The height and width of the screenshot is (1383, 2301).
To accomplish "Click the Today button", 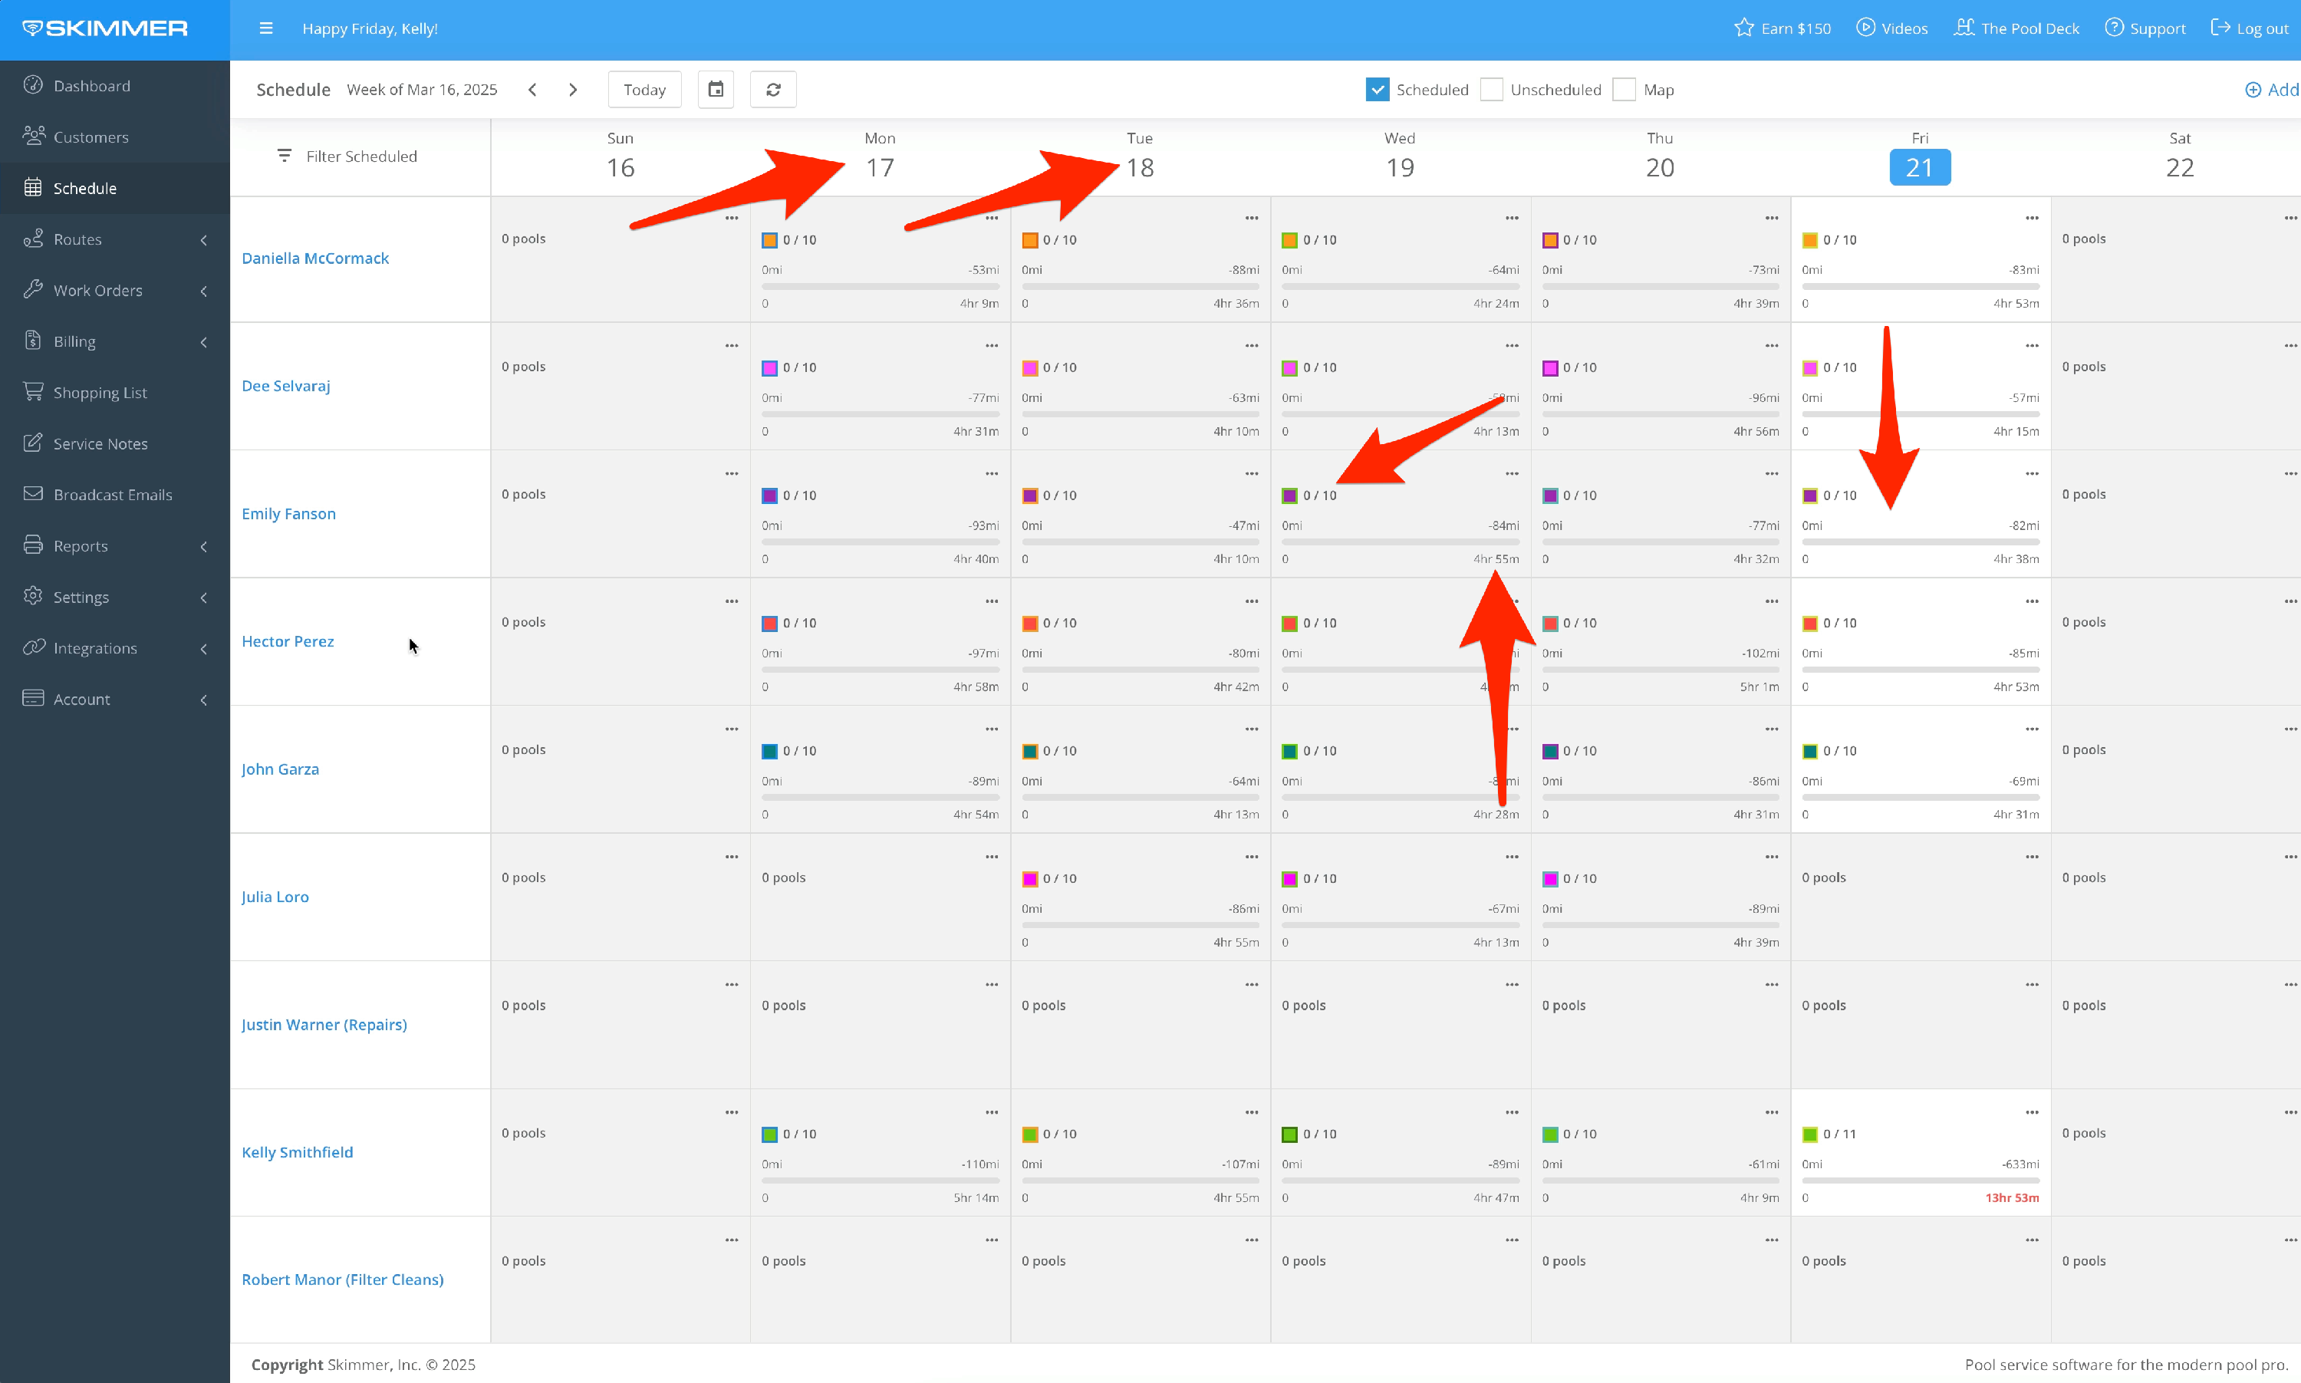I will tap(644, 90).
